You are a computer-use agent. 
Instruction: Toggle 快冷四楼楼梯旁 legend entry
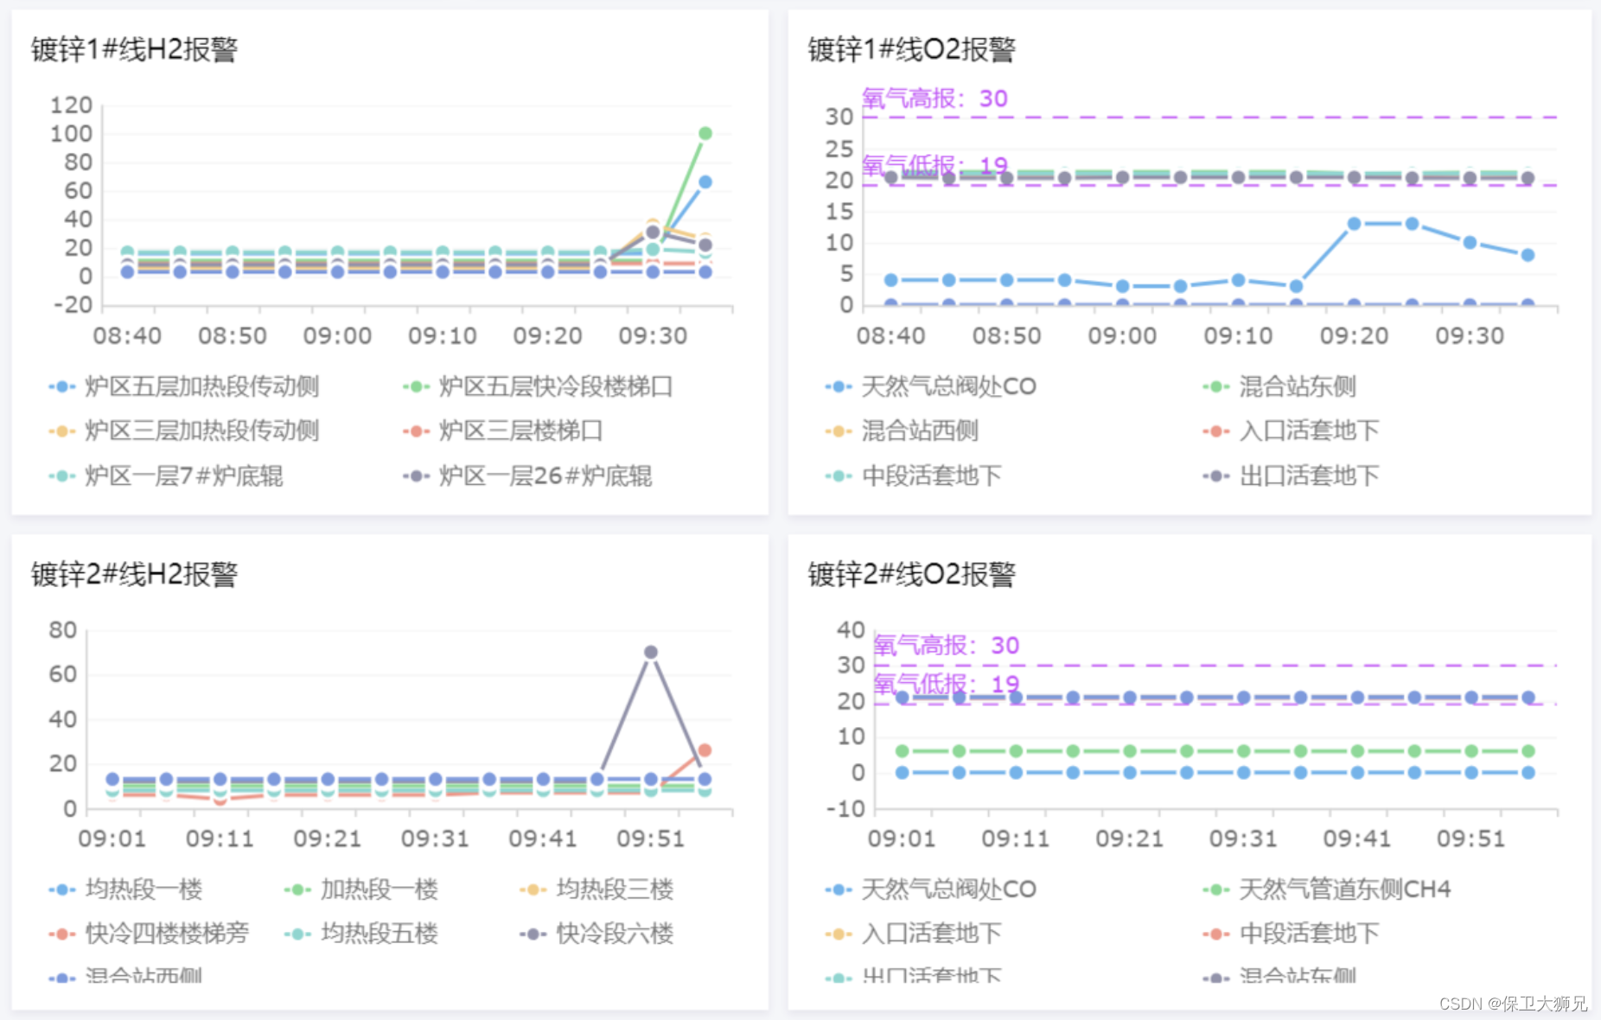pyautogui.click(x=149, y=934)
